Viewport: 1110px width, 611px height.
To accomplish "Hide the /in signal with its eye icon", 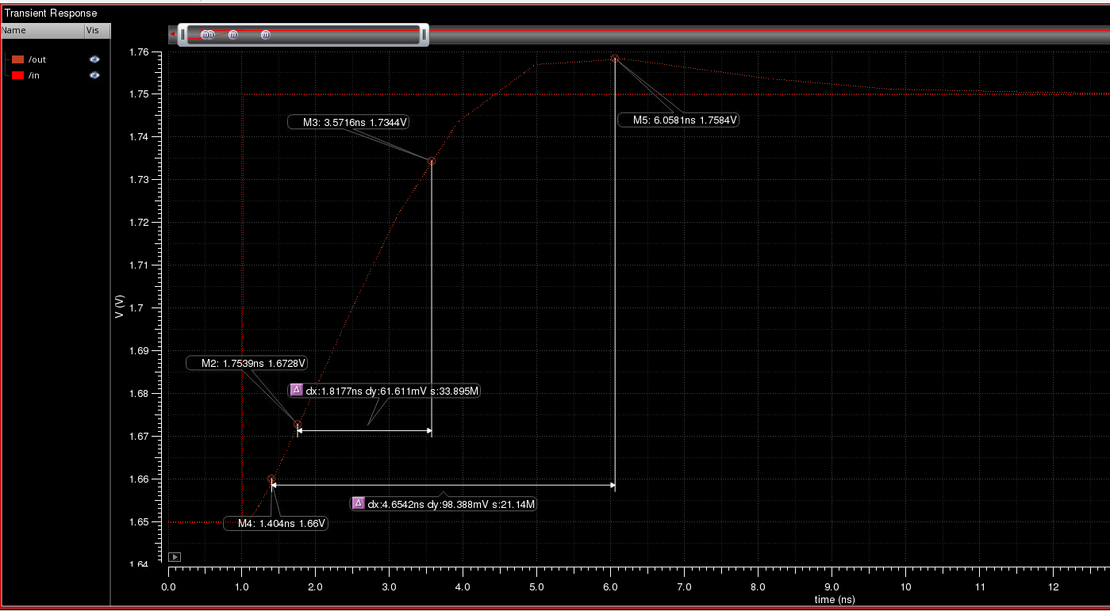I will (x=94, y=75).
